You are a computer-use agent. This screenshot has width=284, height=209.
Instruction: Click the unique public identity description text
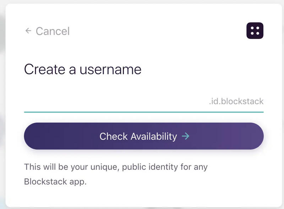115,167
